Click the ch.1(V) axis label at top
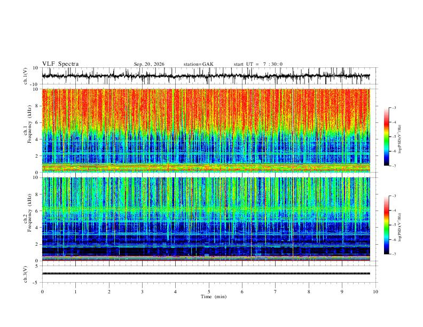423x327 pixels. pyautogui.click(x=26, y=76)
